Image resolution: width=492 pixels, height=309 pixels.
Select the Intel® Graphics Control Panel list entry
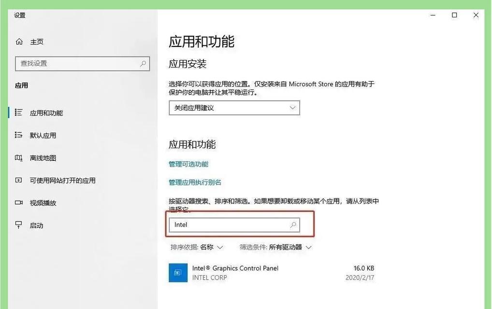point(271,273)
